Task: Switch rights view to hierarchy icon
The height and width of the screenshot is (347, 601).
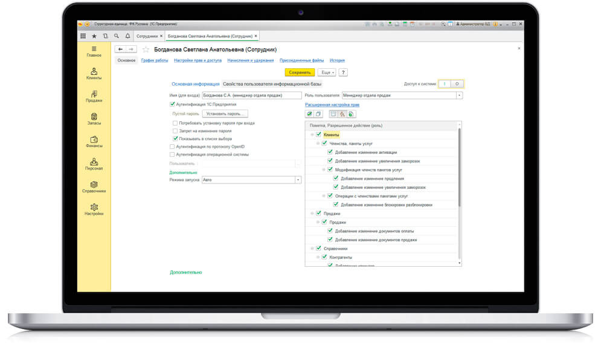Action: pyautogui.click(x=342, y=113)
